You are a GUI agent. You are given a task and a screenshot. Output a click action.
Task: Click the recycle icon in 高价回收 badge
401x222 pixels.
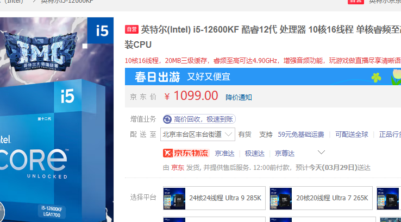coord(167,119)
